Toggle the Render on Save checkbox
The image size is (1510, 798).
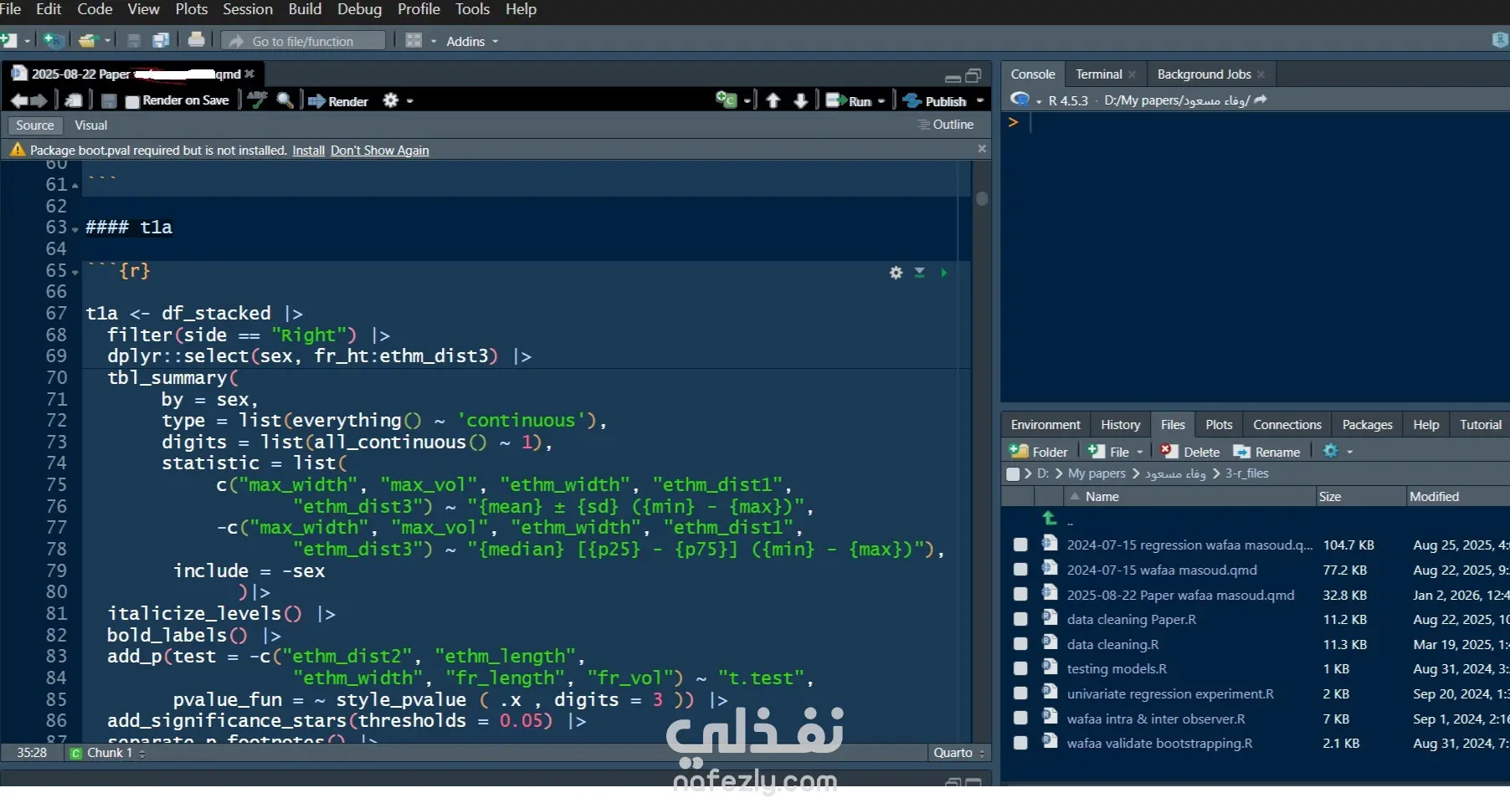(132, 101)
